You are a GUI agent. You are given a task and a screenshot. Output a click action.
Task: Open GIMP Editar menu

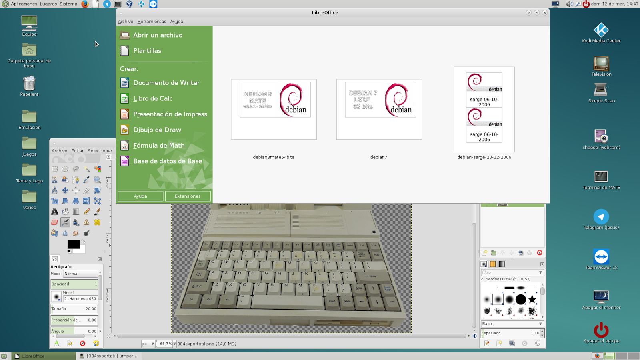(78, 151)
